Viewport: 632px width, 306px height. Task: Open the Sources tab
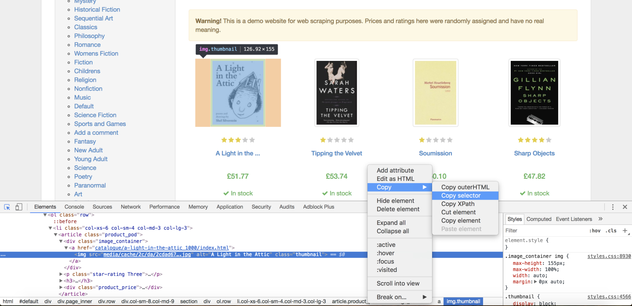click(102, 207)
